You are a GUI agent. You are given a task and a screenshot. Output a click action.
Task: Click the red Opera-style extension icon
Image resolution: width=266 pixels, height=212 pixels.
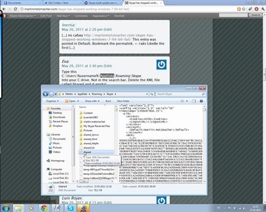click(x=257, y=9)
